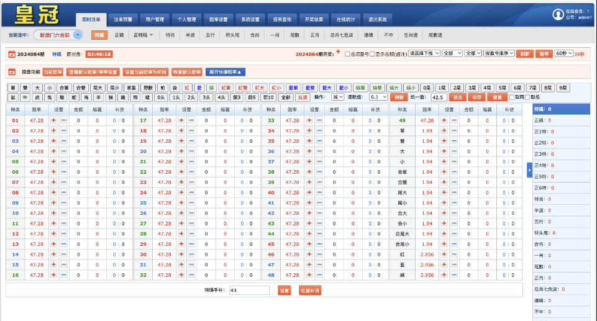Tick the 显示总额(含注) checkbox

[x=372, y=54]
